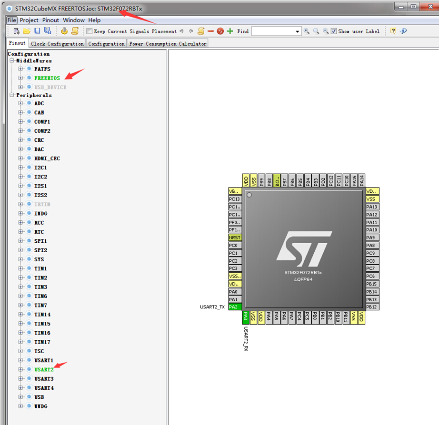This screenshot has height=425, width=439.
Task: Select WWDG in the peripherals tree
Action: coord(41,406)
